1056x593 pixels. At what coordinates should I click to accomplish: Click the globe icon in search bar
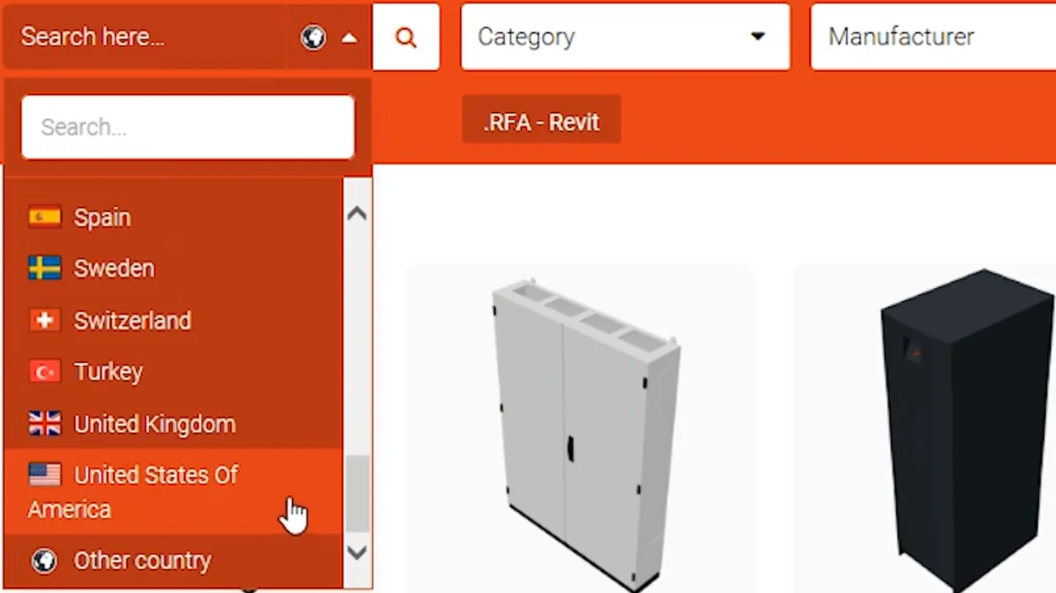tap(313, 37)
